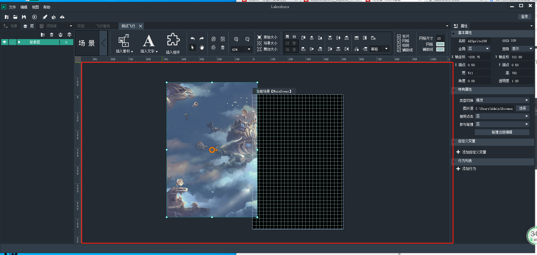Launch publish with the rocket icon
Viewport: 537px width, 255px height.
(45, 17)
